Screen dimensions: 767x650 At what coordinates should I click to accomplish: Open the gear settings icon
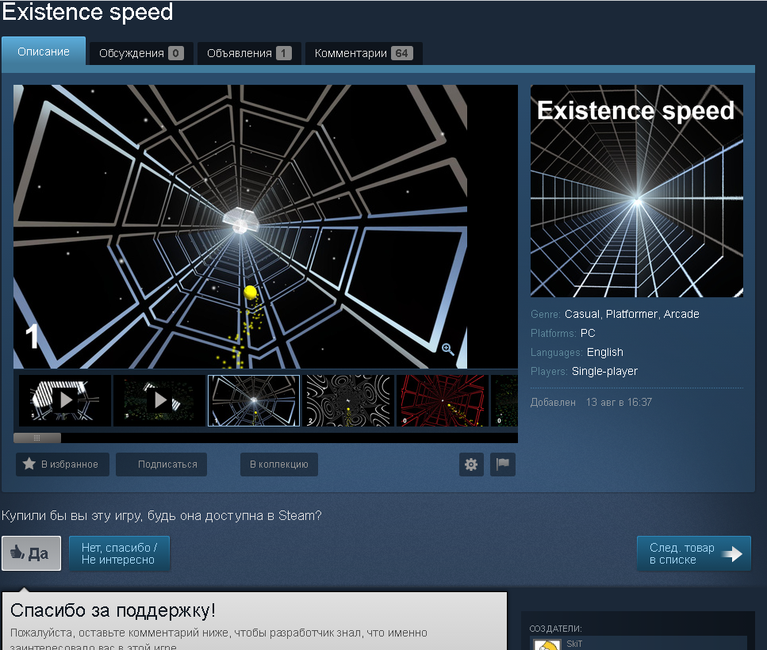tap(471, 465)
